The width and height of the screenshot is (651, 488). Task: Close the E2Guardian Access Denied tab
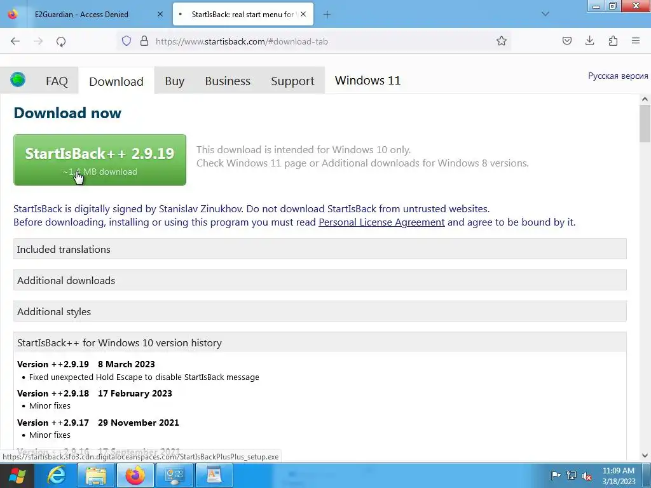pyautogui.click(x=160, y=14)
